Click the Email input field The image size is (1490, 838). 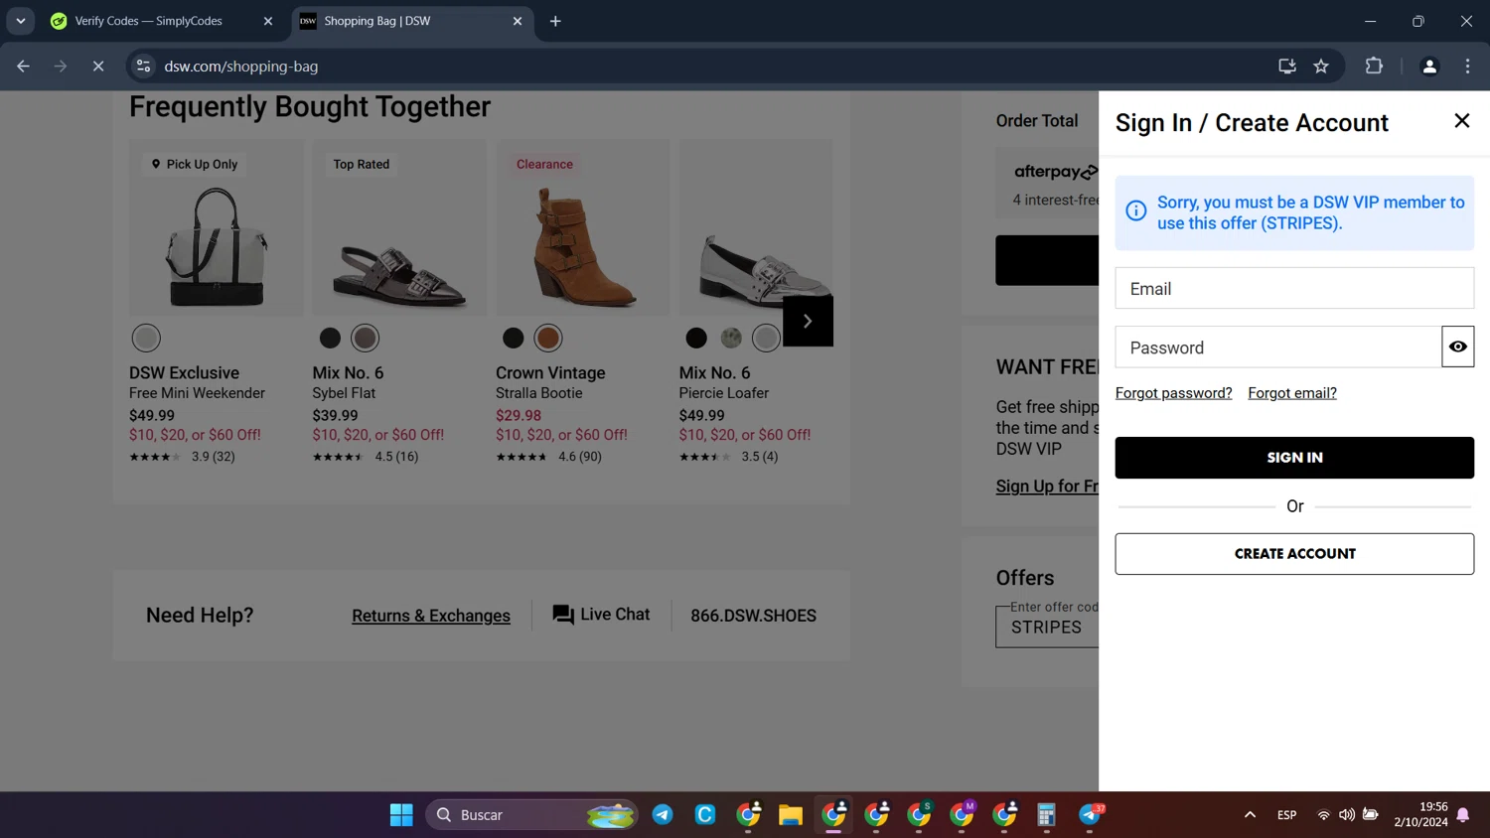click(x=1294, y=288)
